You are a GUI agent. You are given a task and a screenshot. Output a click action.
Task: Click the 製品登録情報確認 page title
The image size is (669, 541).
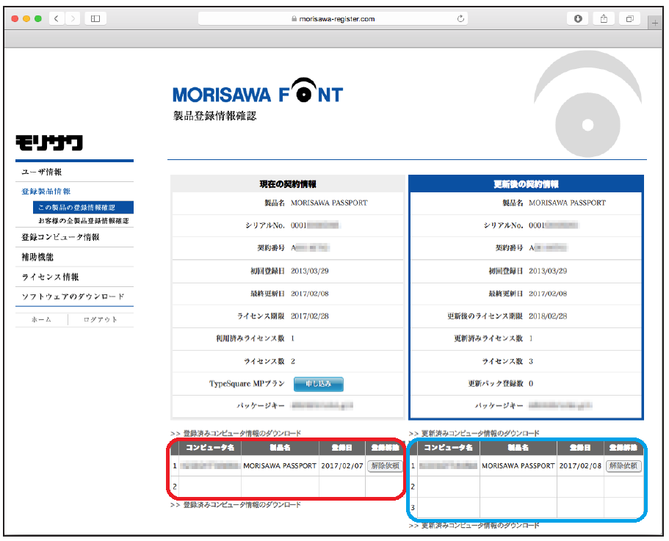(x=214, y=115)
